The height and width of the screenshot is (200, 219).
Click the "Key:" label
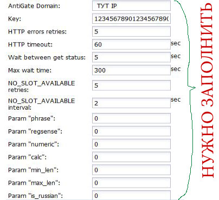15,19
